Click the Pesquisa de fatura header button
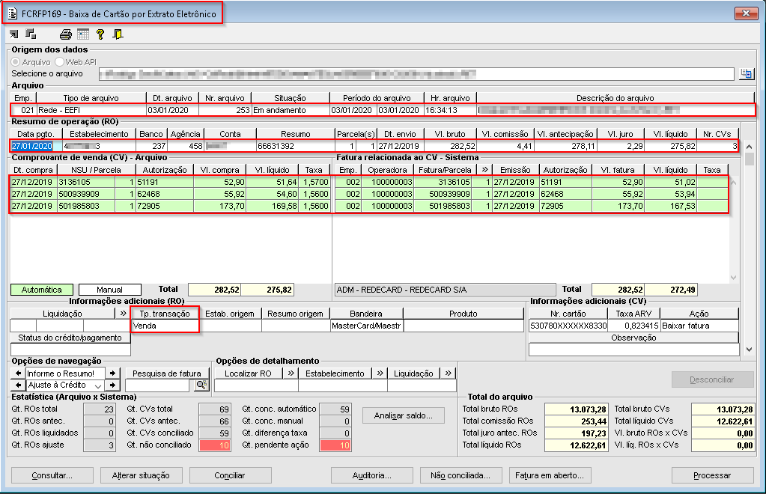The height and width of the screenshot is (494, 766). (167, 373)
